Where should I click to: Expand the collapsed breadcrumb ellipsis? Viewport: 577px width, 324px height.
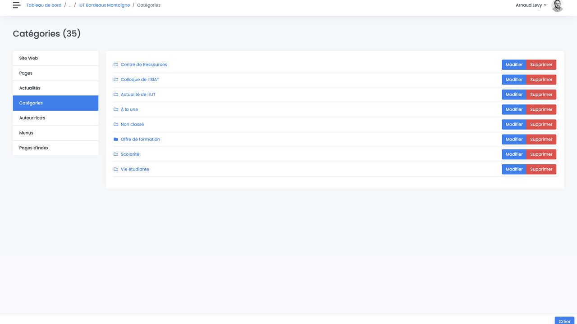click(x=70, y=5)
